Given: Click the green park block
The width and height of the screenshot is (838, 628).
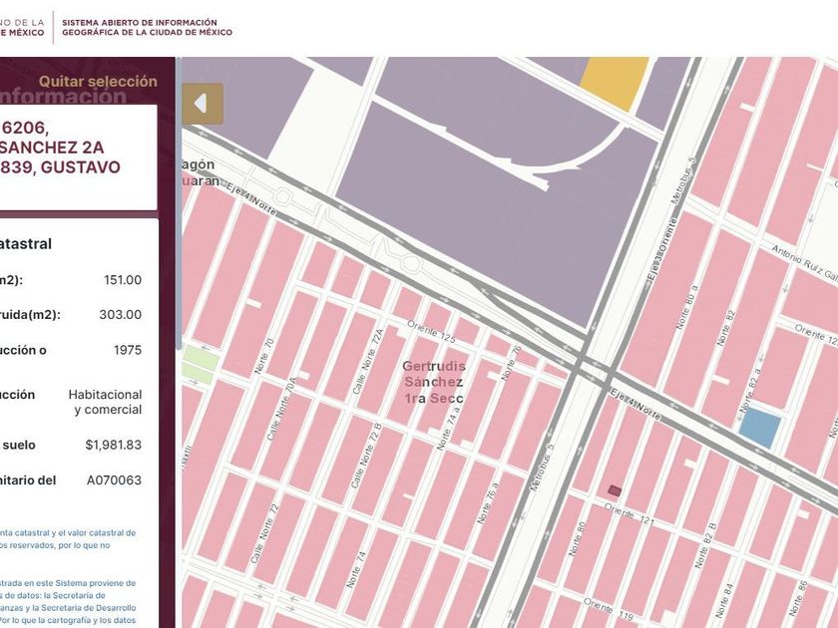Looking at the screenshot, I should click(x=200, y=364).
